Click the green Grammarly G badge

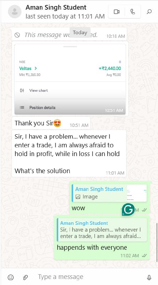(128, 209)
